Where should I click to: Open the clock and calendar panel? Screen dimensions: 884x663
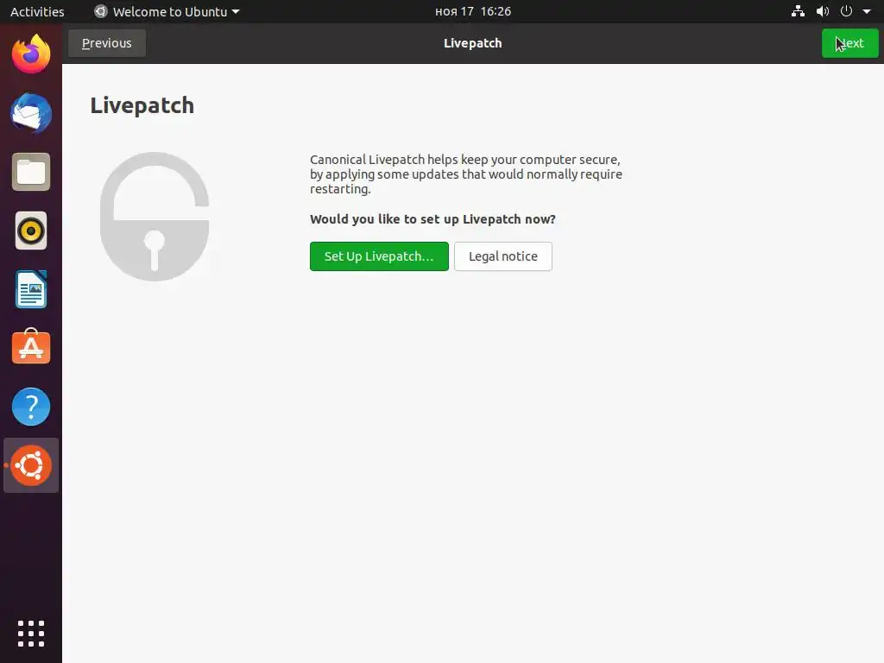point(473,11)
